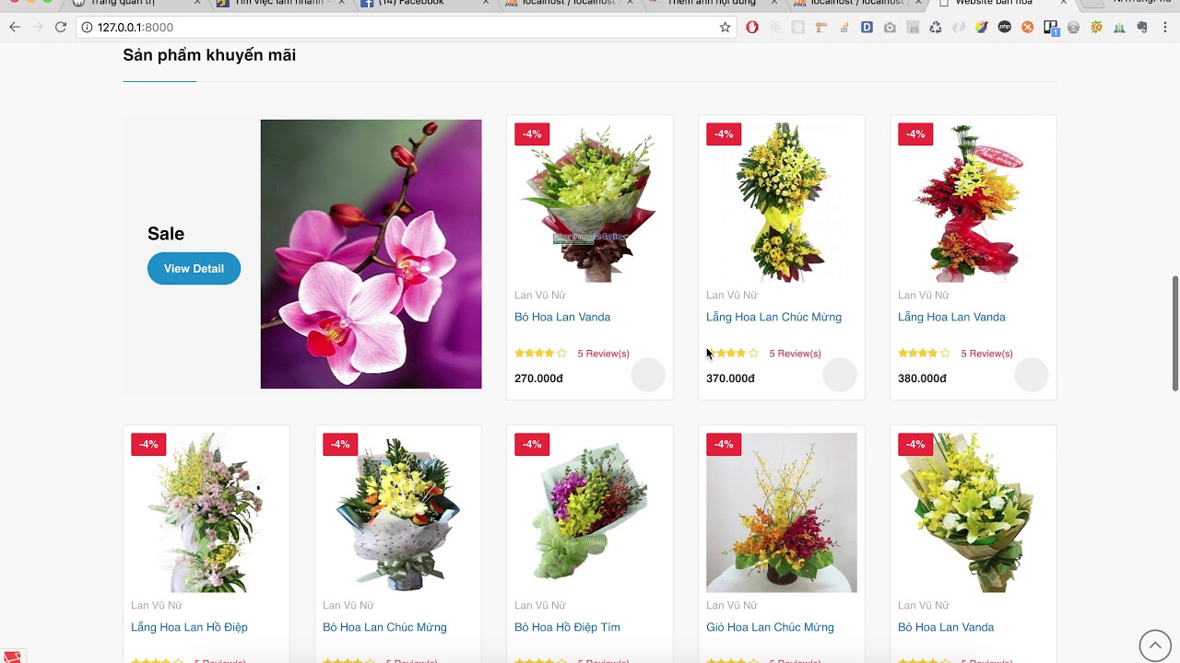Open the Lẵng Hoa Lan Vanda 380.000đ product image
The image size is (1180, 663).
973,203
